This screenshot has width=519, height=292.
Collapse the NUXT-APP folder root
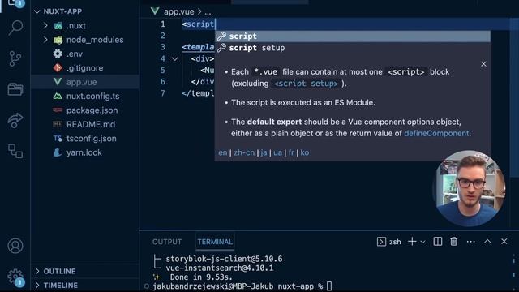(x=37, y=11)
